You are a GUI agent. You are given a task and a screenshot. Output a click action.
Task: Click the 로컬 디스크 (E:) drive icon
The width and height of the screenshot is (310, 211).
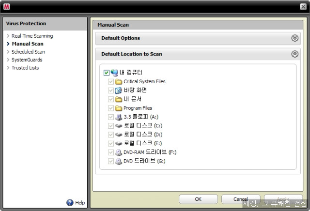click(x=119, y=143)
